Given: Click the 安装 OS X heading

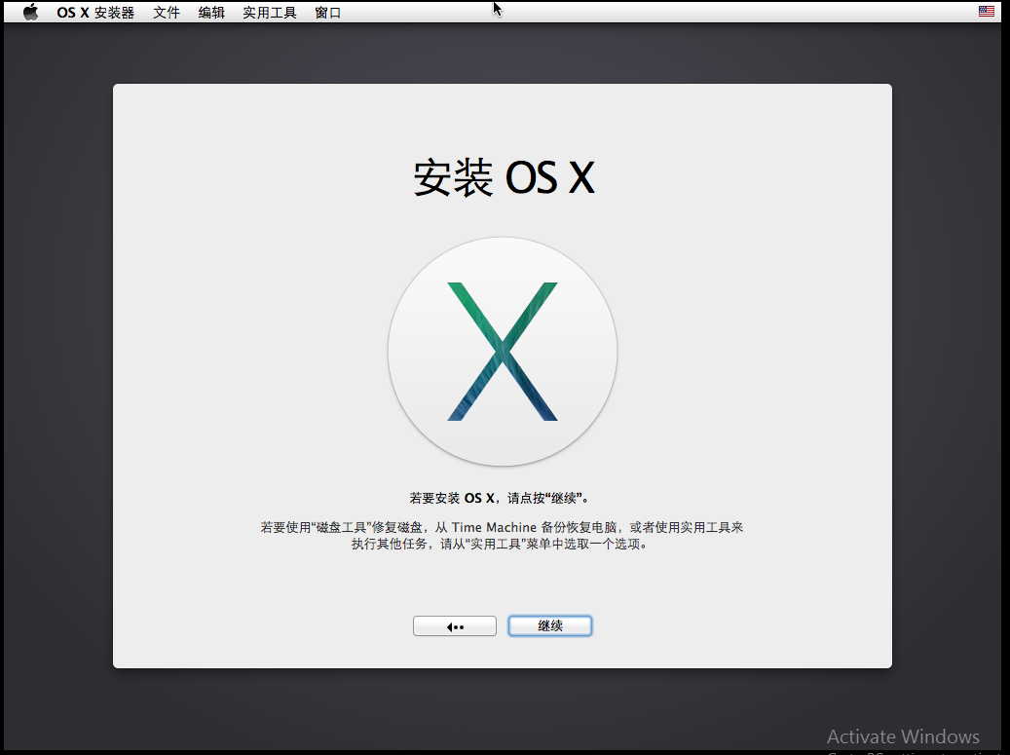Looking at the screenshot, I should click(x=504, y=178).
